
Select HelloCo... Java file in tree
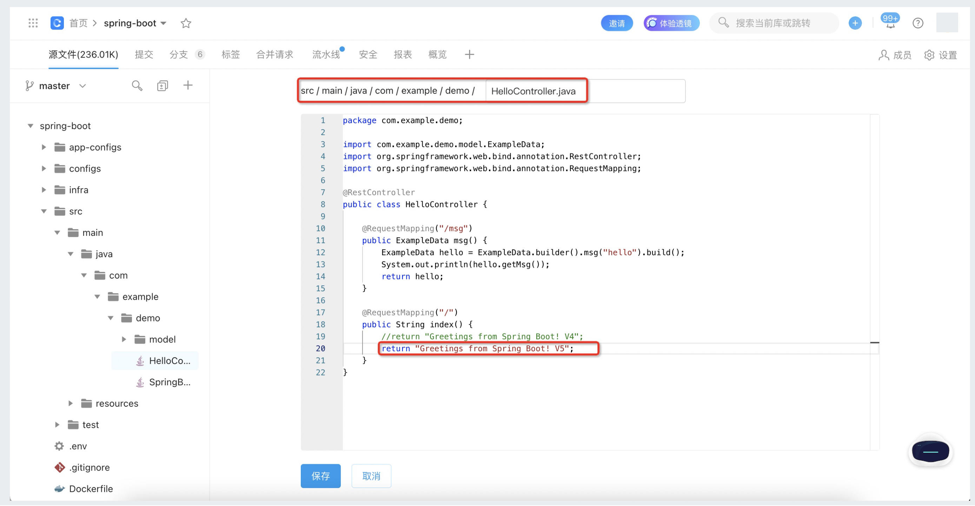(x=155, y=361)
